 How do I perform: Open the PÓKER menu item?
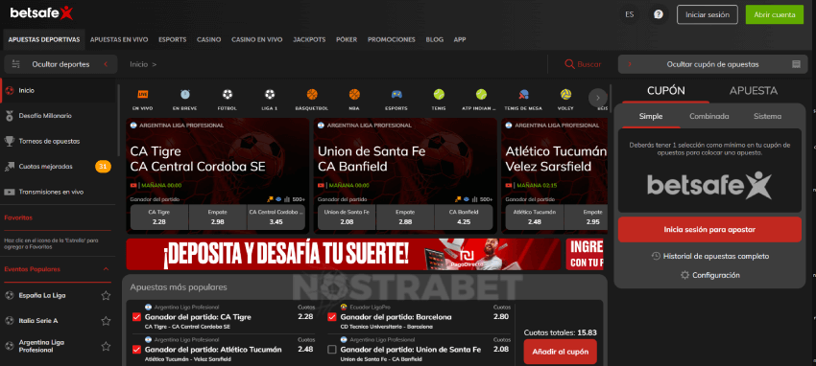tap(347, 39)
